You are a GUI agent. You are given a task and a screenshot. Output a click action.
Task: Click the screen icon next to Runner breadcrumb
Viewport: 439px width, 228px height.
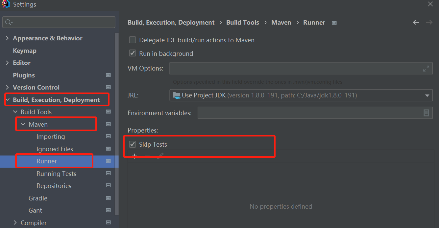coord(334,22)
